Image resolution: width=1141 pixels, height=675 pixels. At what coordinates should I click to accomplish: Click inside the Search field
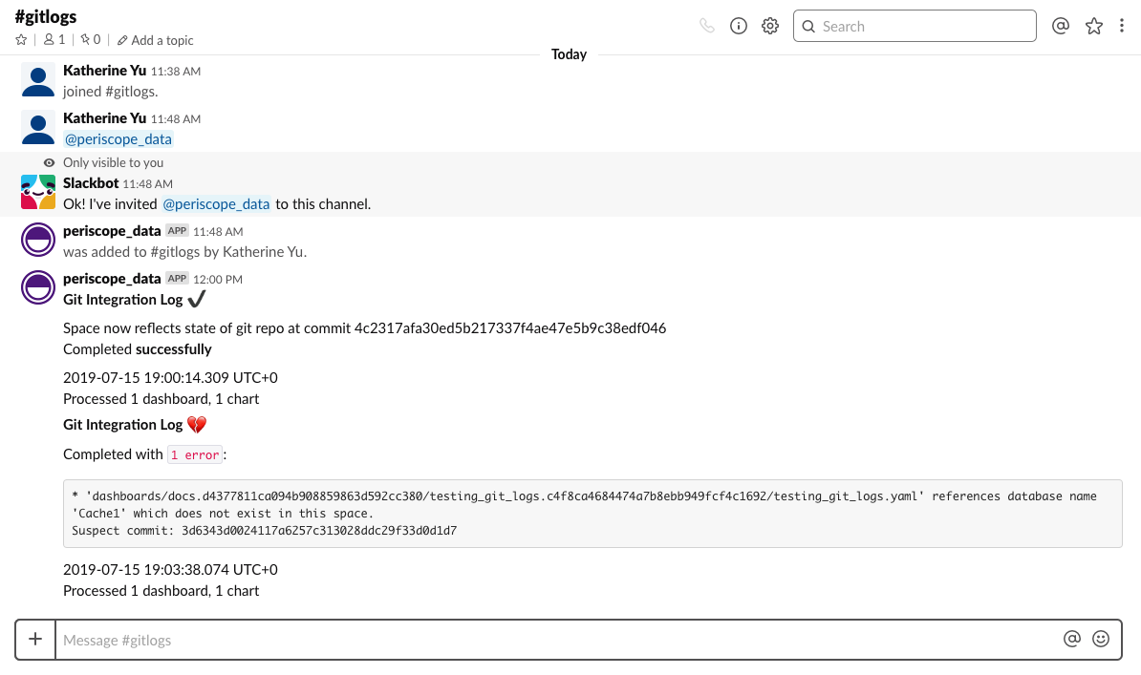915,26
